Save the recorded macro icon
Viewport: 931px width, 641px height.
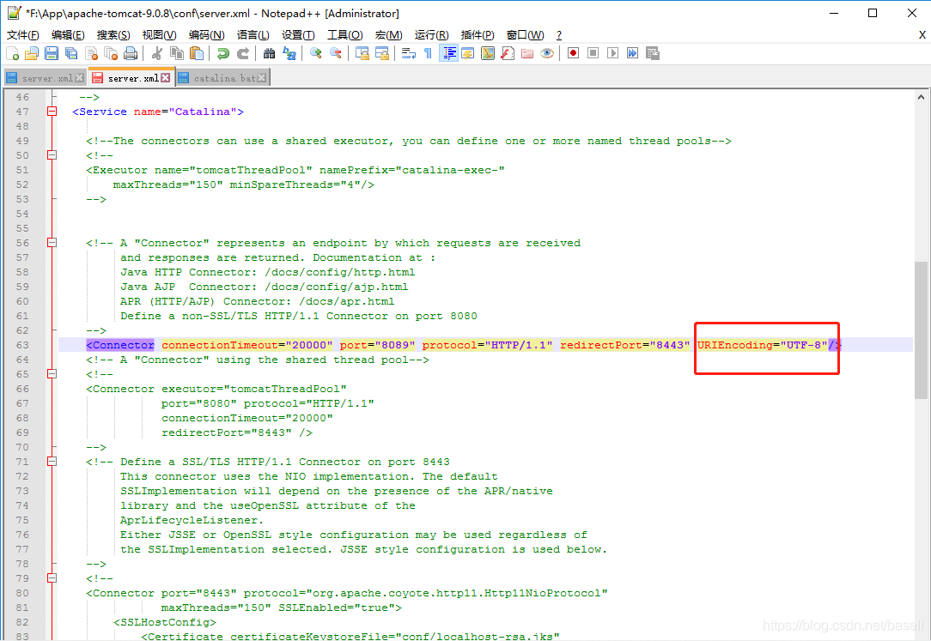[x=653, y=53]
